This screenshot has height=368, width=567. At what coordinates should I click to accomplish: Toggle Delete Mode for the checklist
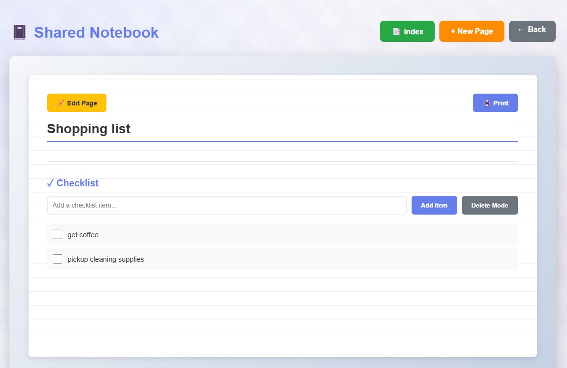(x=489, y=205)
